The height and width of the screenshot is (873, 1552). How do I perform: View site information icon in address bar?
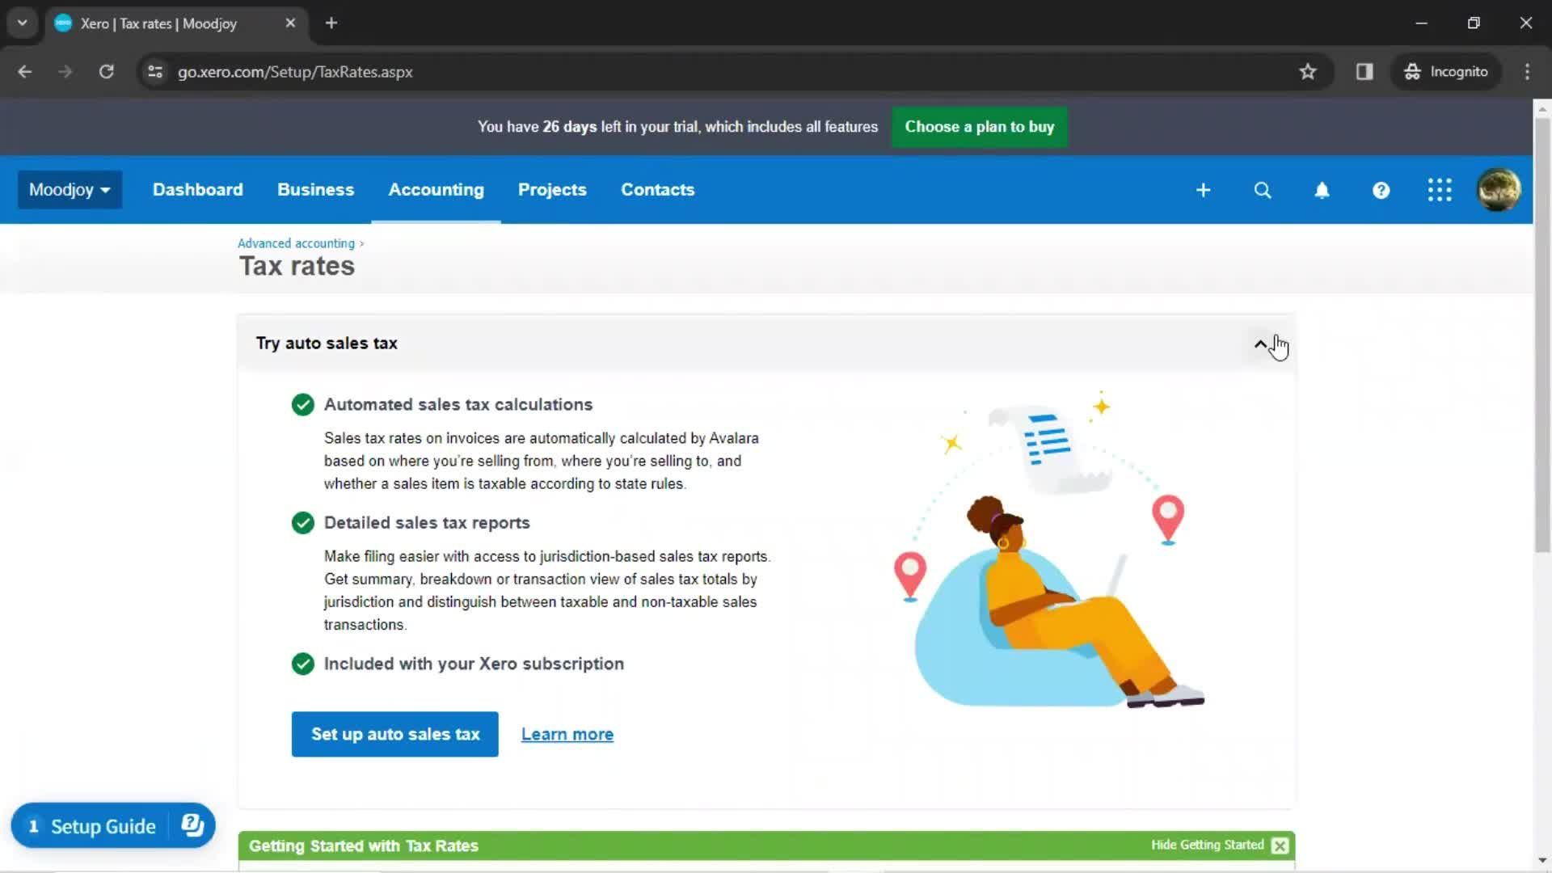click(x=155, y=72)
